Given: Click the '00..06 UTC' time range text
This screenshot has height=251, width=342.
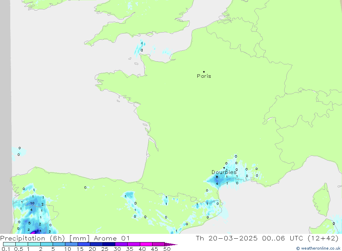Looking at the screenshot, I should (283, 238).
